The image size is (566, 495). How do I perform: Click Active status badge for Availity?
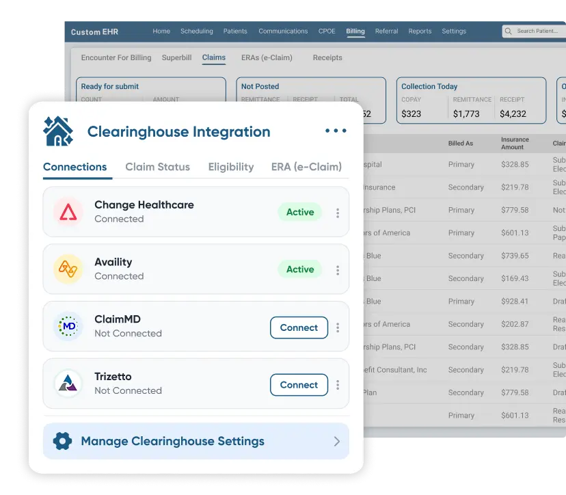coord(300,269)
